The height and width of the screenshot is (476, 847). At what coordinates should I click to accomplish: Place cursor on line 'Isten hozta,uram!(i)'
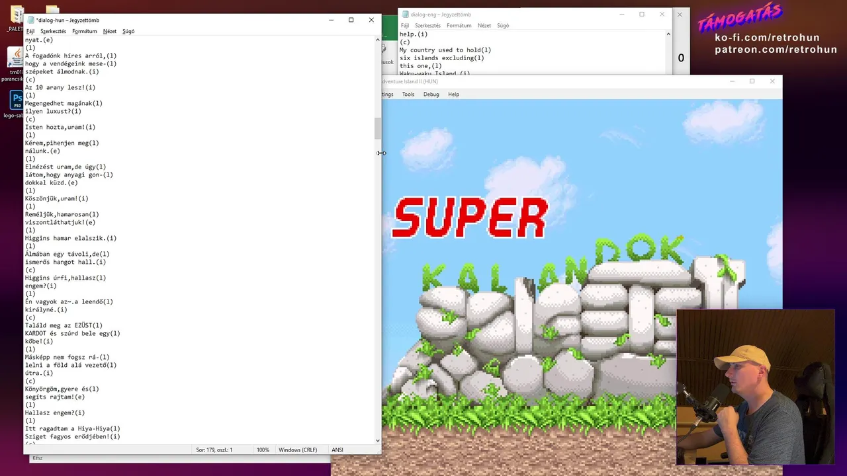(x=60, y=128)
